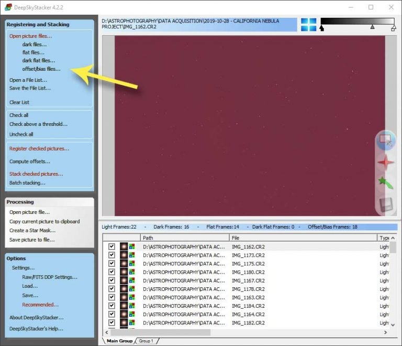
Task: Click the light frame icon for IMG_1162.CR2
Action: pos(124,247)
